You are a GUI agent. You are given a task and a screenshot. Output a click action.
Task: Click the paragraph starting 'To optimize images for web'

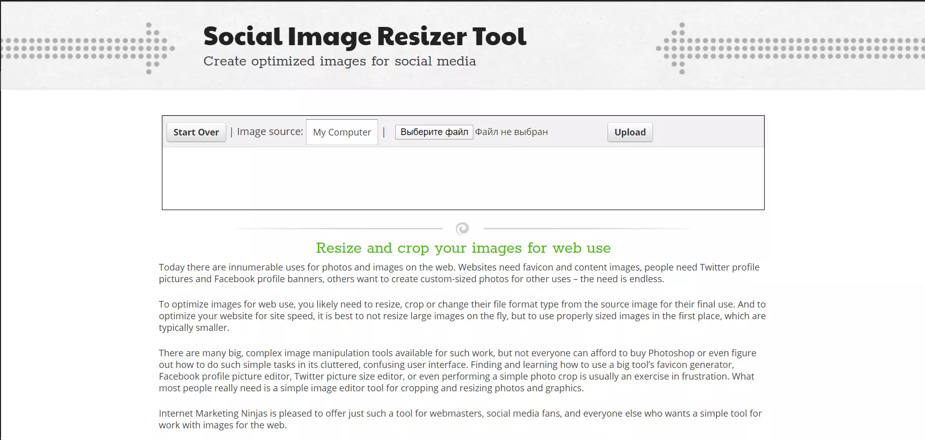(x=462, y=316)
